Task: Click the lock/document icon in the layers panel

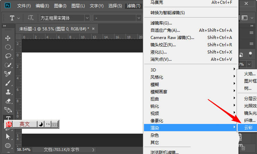Action: (241, 55)
